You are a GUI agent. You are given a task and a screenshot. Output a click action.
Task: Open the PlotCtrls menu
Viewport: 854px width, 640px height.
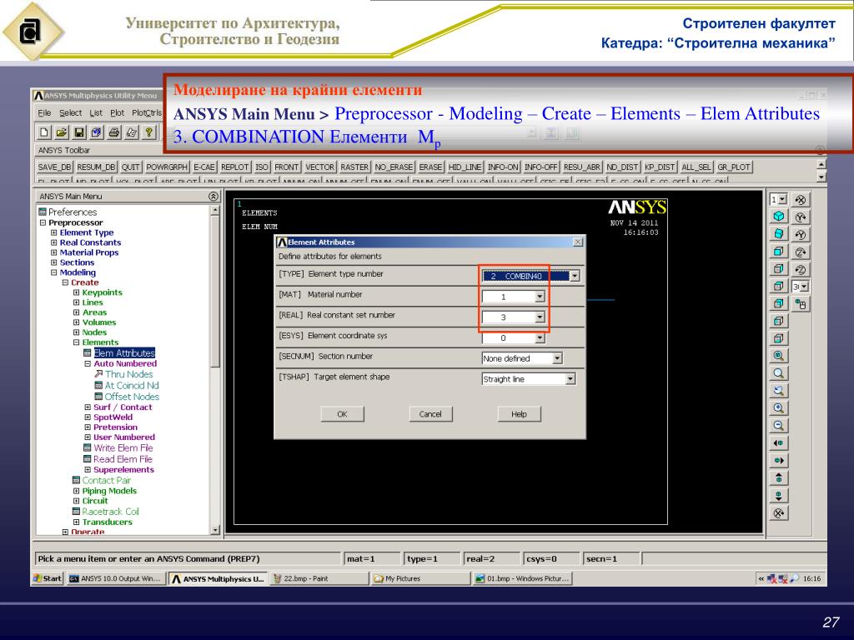(147, 112)
